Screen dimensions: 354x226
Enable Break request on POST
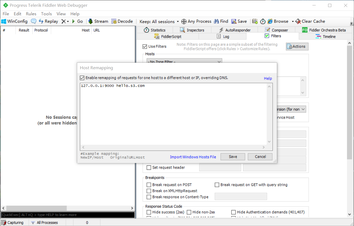(149, 185)
